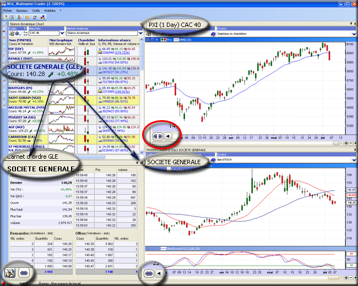
Task: Click the Societe Generale chart scroll slider thumb
Action: pyautogui.click(x=334, y=278)
